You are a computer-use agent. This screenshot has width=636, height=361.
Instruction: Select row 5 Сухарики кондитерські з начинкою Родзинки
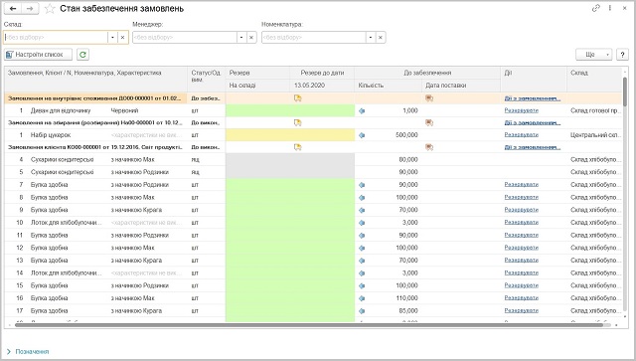[313, 172]
